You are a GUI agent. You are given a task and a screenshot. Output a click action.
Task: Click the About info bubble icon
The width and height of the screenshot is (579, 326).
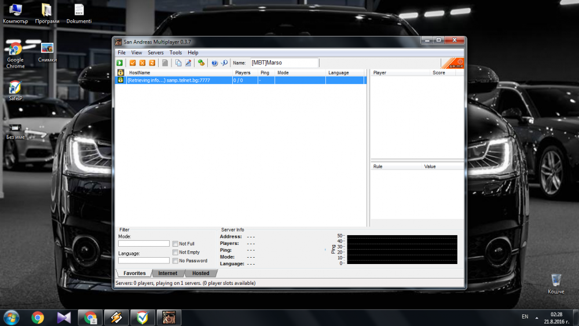tap(224, 63)
